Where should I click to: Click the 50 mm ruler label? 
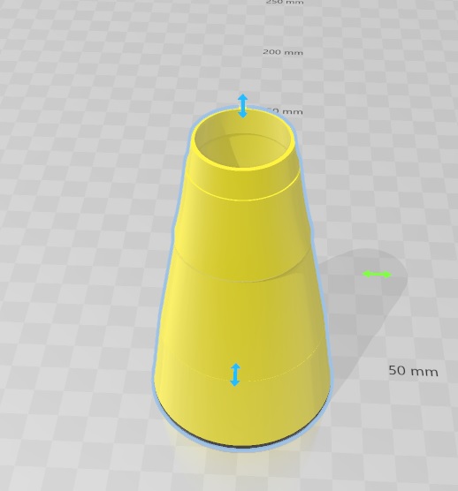(x=413, y=371)
